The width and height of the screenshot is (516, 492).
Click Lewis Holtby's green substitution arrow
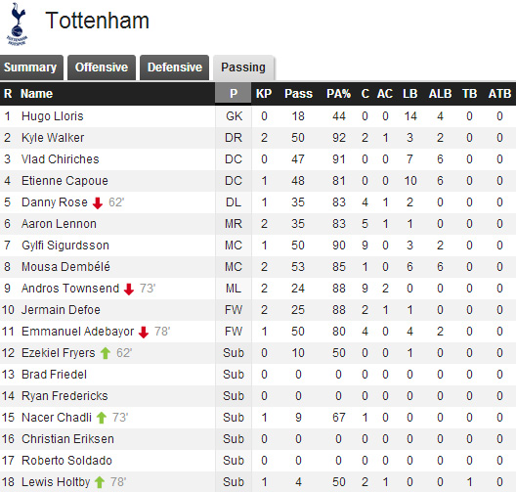100,482
